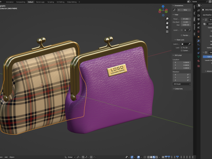Open the Particles properties tab icon
The image size is (212, 159).
[x=199, y=45]
